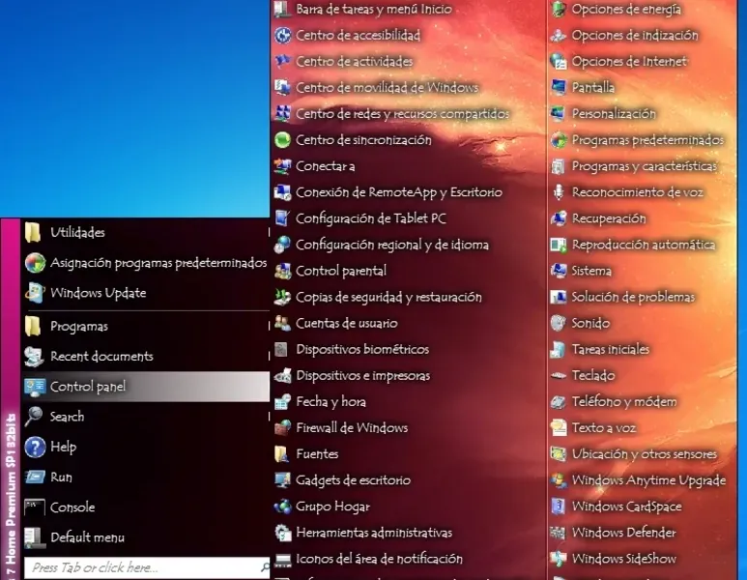
Task: Click the Windows Defender icon
Action: click(x=559, y=533)
